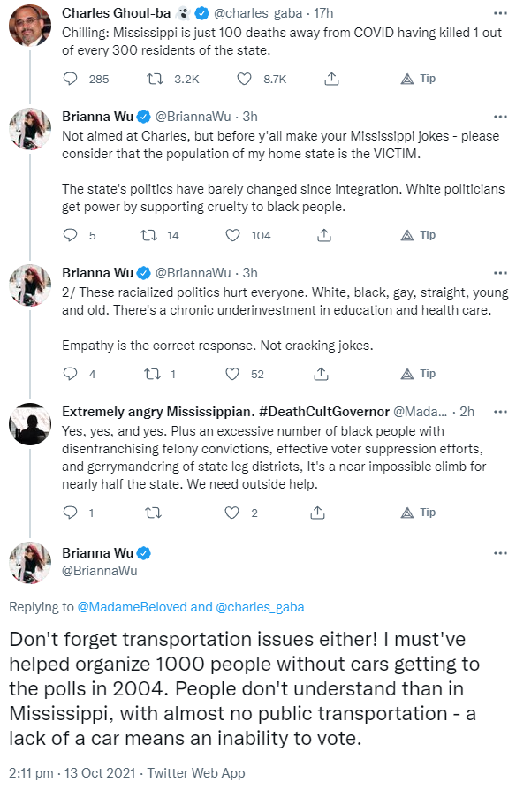
Task: Share Charles Ghoul-ba's tweet
Action: click(x=331, y=79)
